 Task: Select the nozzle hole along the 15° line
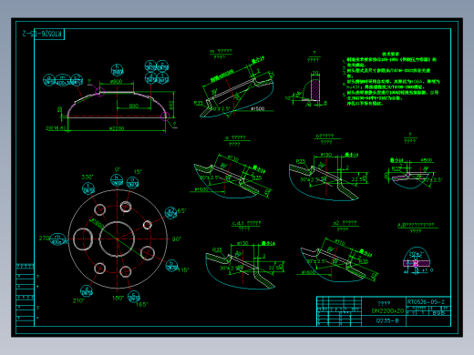pyautogui.click(x=125, y=207)
